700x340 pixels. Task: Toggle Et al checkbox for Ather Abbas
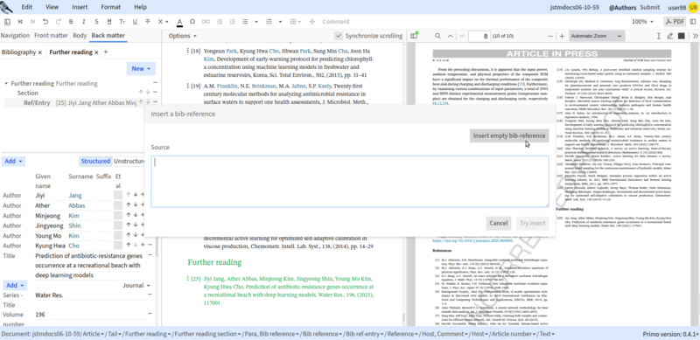[x=118, y=205]
